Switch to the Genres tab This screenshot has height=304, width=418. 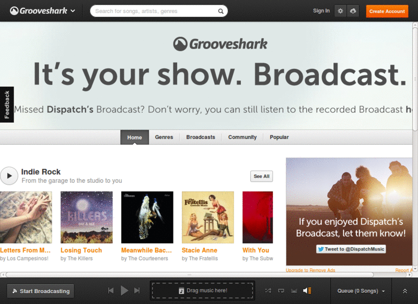point(164,137)
